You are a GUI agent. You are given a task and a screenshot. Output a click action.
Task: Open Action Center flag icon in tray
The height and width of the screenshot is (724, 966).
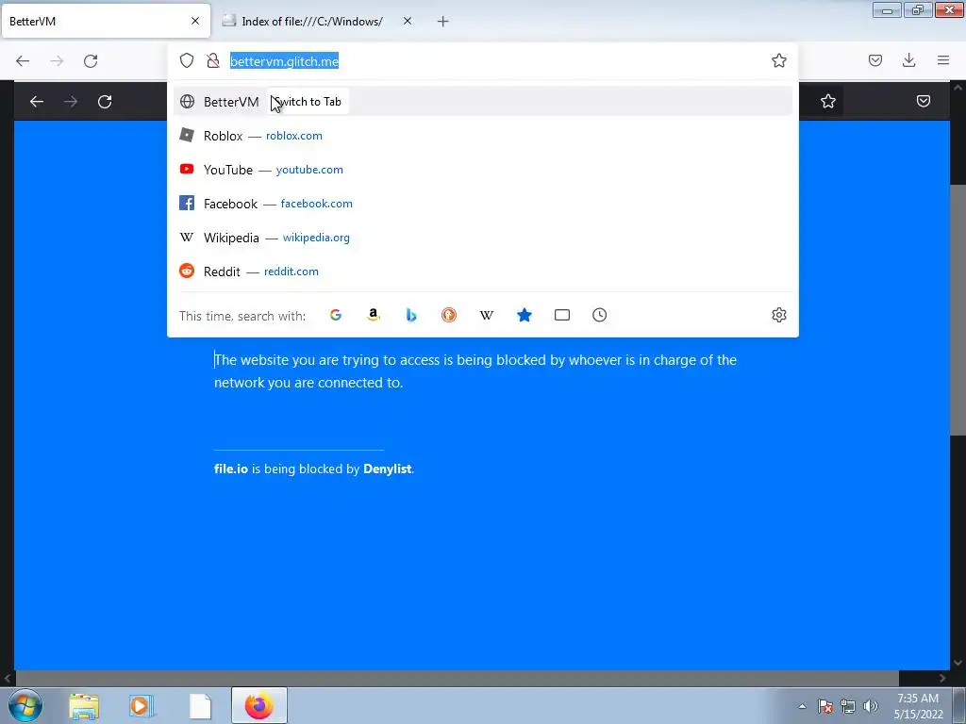tap(824, 706)
